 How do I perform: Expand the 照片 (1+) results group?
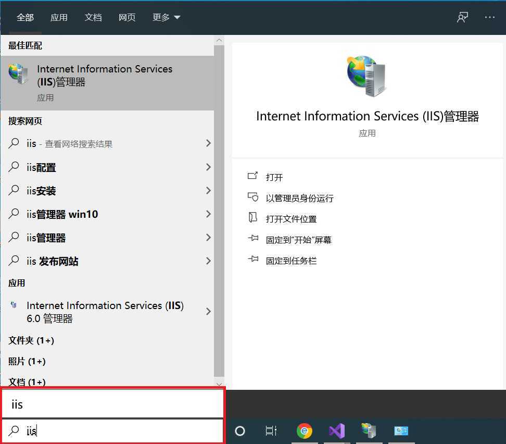27,361
